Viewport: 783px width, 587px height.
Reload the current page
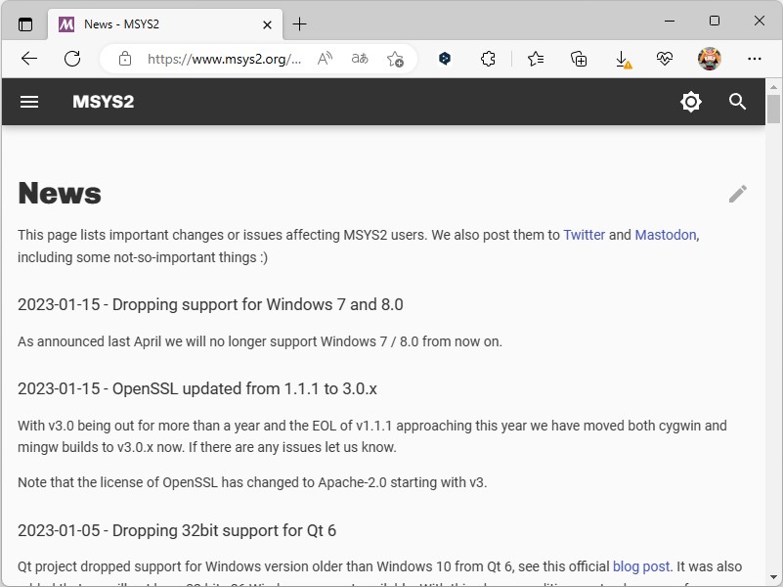[x=72, y=59]
